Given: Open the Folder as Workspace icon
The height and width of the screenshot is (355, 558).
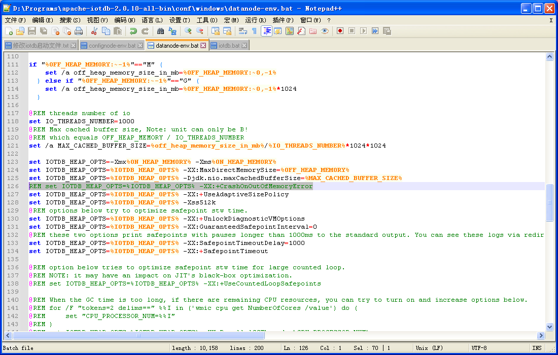Looking at the screenshot, I should pos(313,31).
